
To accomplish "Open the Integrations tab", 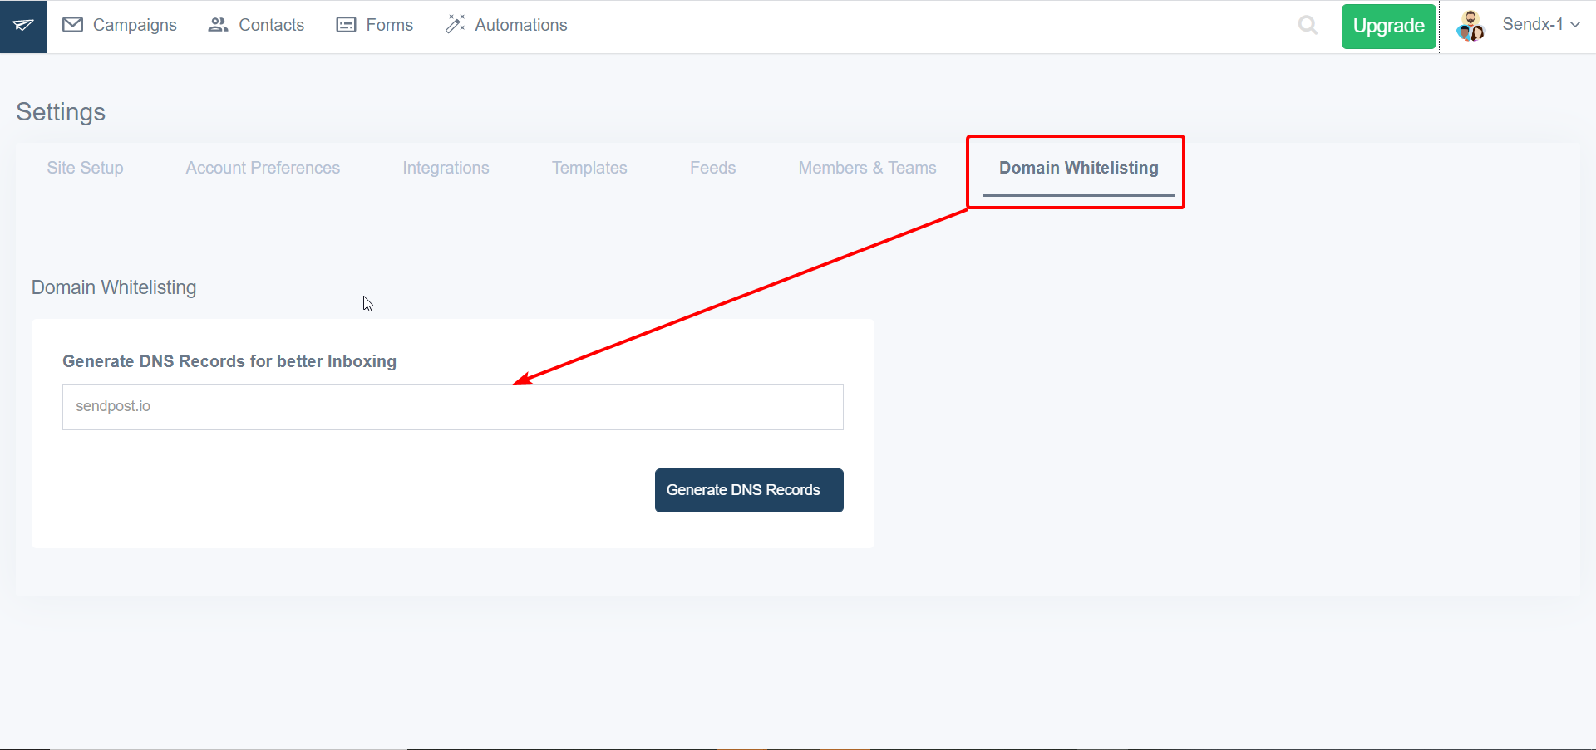I will click(x=446, y=168).
